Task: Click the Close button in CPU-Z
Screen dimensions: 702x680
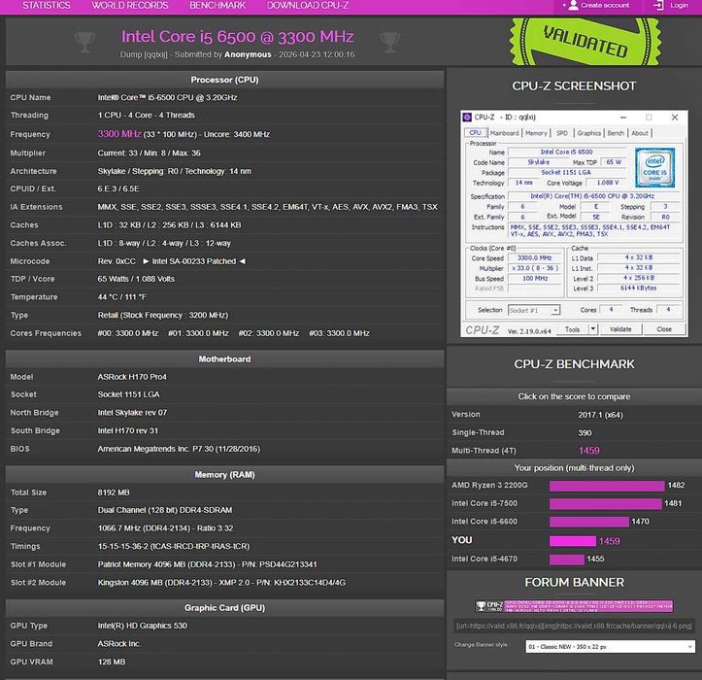Action: pyautogui.click(x=664, y=329)
